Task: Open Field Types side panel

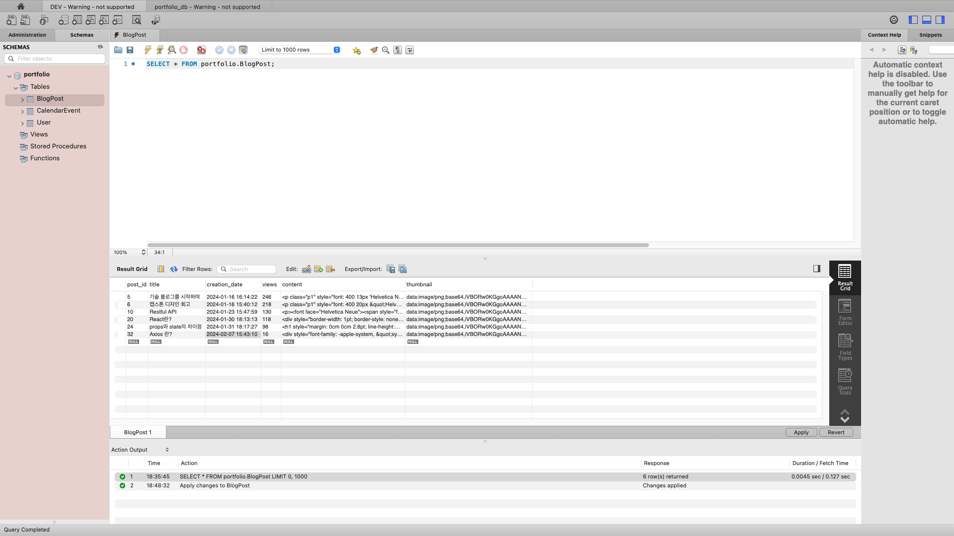Action: (845, 347)
